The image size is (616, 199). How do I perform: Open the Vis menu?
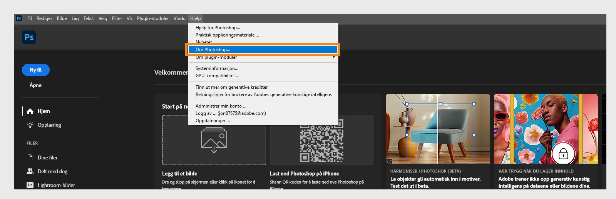pos(129,18)
